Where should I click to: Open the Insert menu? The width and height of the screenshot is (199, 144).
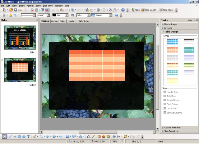[22, 6]
